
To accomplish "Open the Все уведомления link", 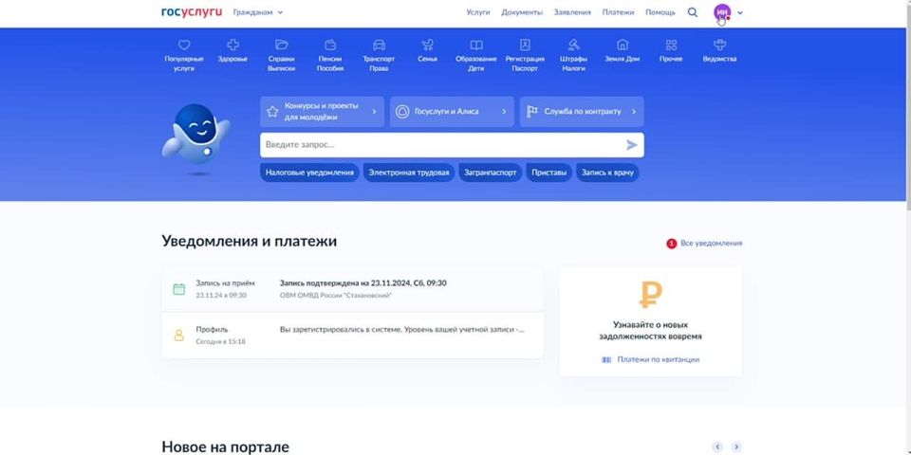I will (711, 244).
